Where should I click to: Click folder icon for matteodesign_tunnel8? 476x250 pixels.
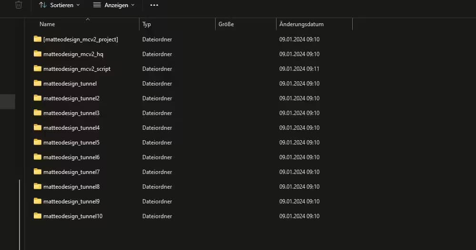coord(38,186)
